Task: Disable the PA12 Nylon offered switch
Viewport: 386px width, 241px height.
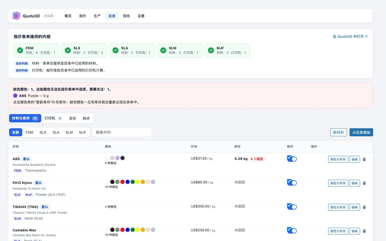Action: pyautogui.click(x=292, y=183)
